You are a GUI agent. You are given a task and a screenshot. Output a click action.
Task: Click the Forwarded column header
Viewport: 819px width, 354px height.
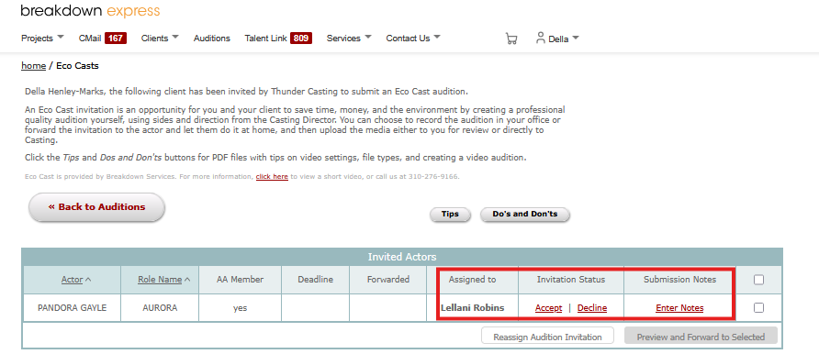pos(388,280)
